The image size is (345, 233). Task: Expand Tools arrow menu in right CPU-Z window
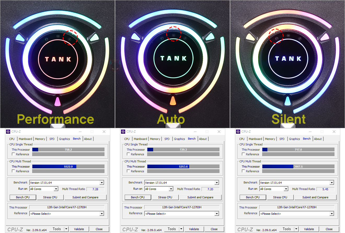coord(296,229)
